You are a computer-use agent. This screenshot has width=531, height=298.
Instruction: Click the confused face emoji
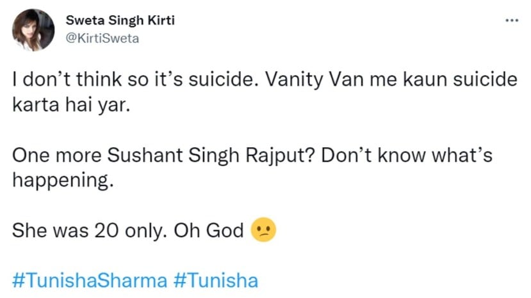(x=264, y=230)
